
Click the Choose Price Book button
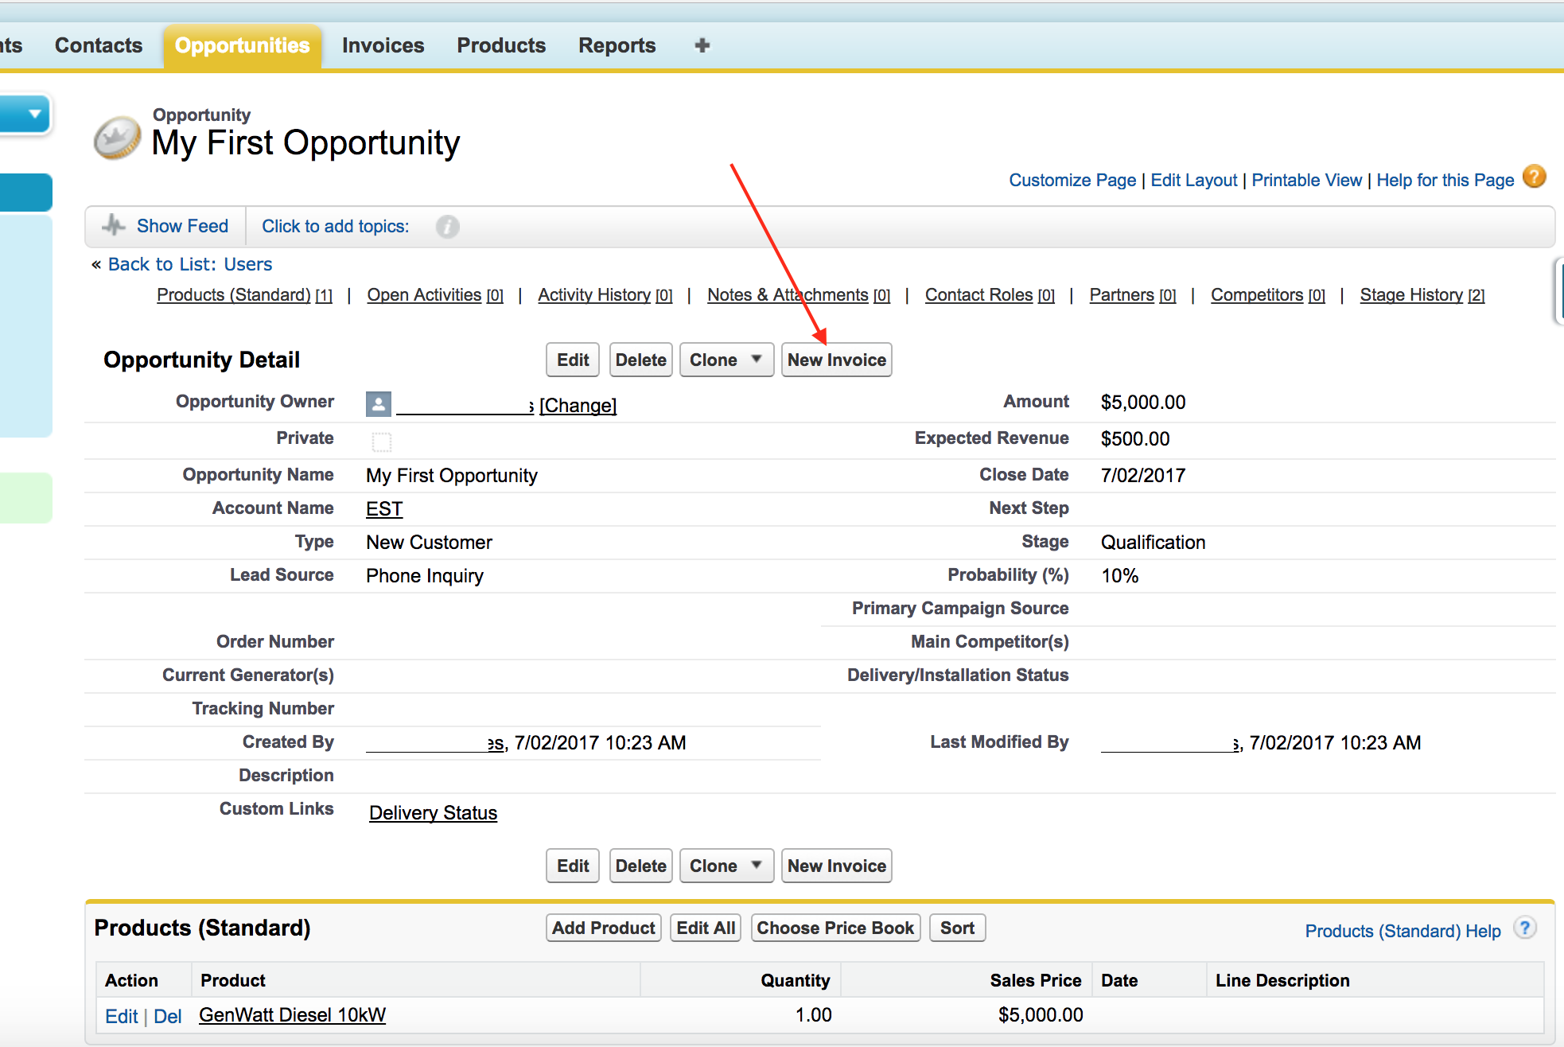point(835,928)
